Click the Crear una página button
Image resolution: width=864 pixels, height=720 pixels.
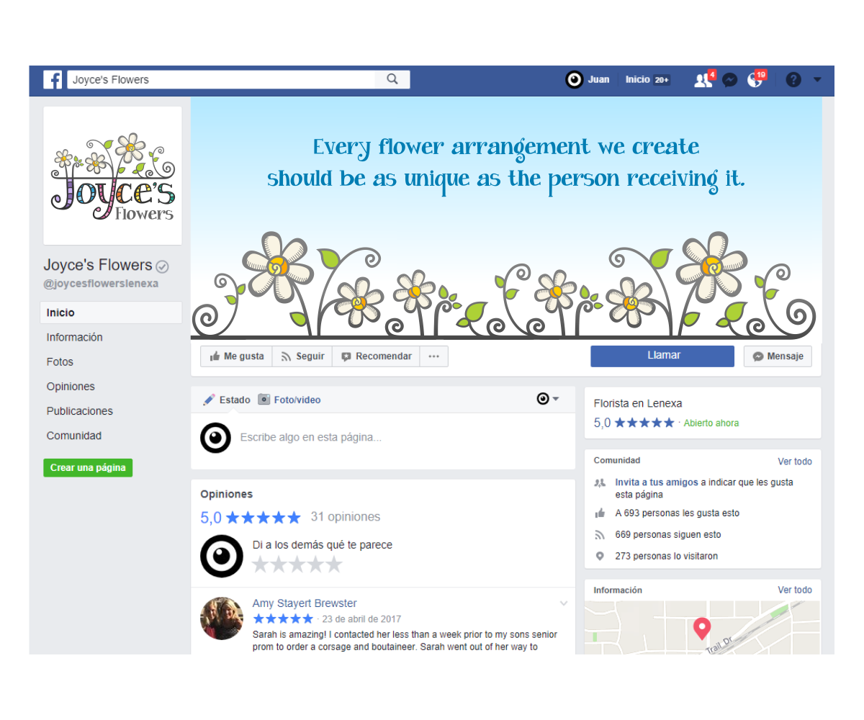[88, 467]
